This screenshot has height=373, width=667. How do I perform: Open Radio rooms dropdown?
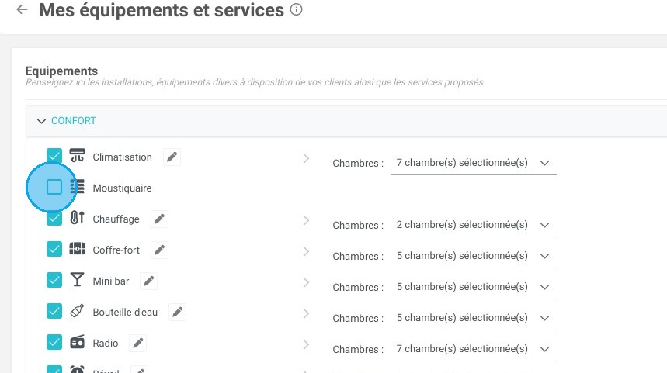coord(474,349)
